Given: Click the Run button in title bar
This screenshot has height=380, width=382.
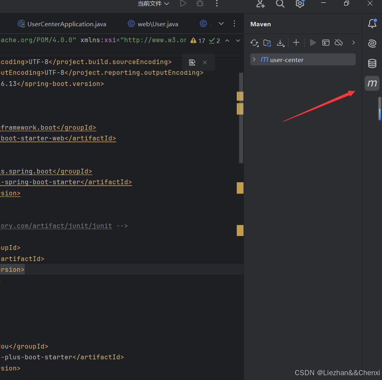Looking at the screenshot, I should (x=183, y=4).
